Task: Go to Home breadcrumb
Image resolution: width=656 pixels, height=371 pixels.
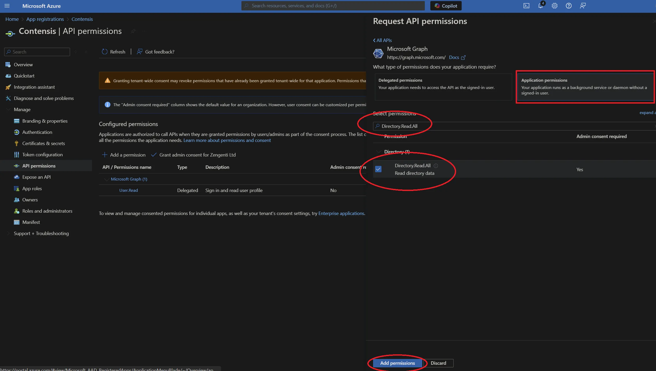Action: coord(12,19)
